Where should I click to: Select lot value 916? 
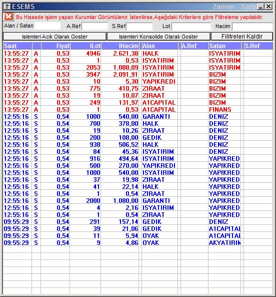point(95,159)
